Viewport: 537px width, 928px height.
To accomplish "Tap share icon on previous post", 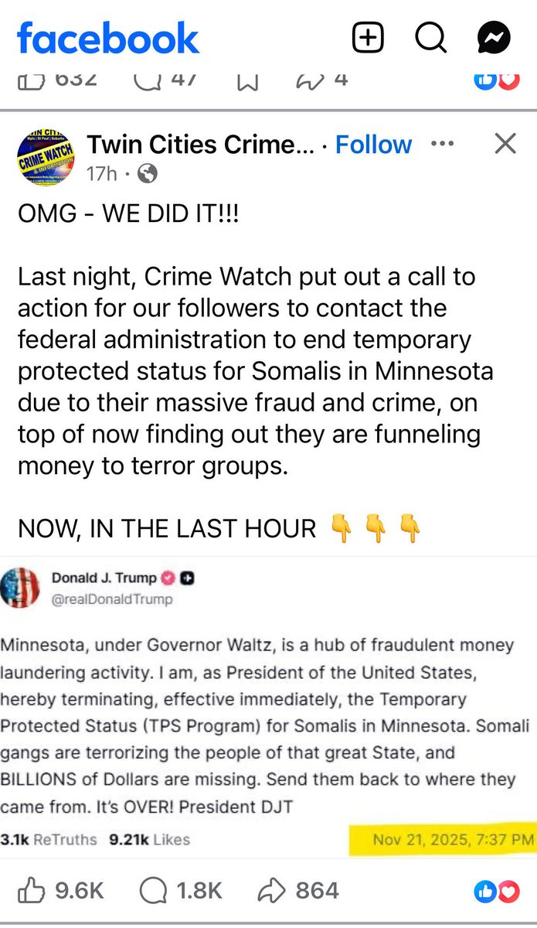I will coord(309,80).
